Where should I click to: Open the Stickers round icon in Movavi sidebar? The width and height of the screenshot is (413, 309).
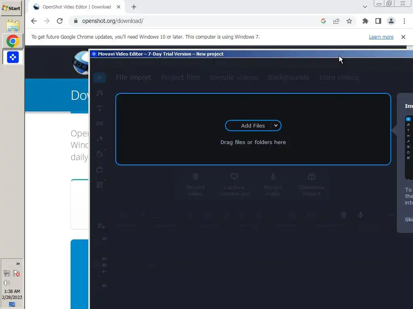click(100, 154)
